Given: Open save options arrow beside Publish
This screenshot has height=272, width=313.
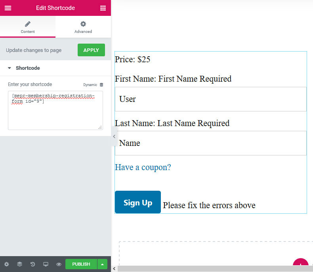Looking at the screenshot, I should click(x=102, y=264).
